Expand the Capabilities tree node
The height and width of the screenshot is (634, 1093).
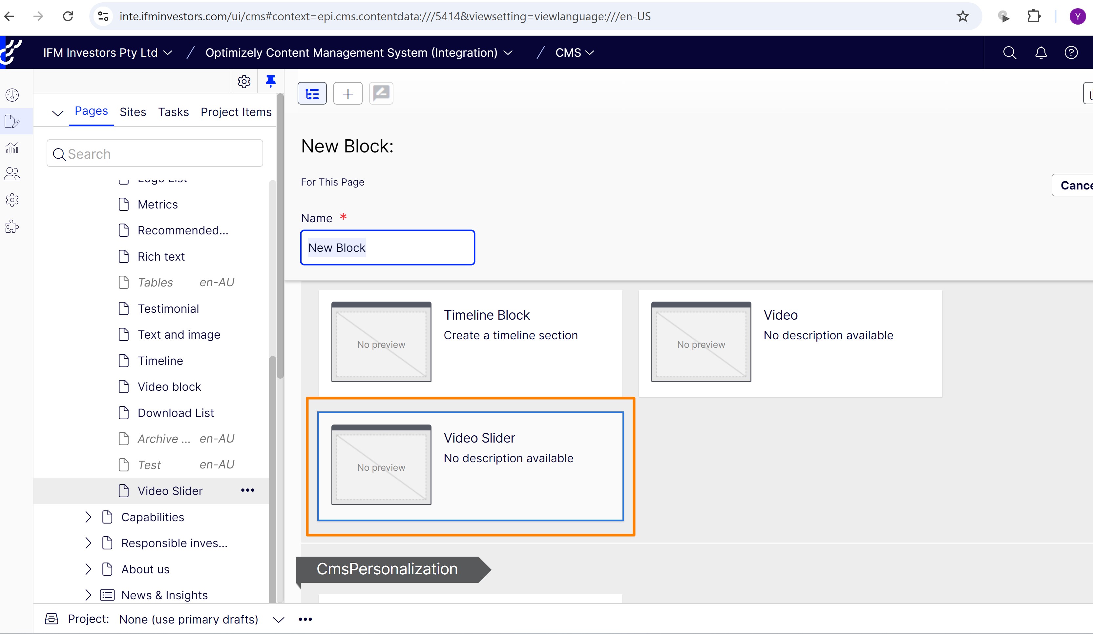pos(89,517)
